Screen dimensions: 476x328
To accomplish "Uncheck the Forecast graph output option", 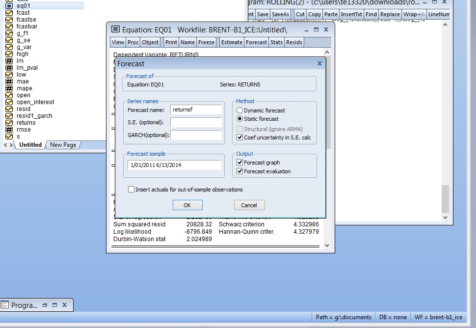I will 240,163.
